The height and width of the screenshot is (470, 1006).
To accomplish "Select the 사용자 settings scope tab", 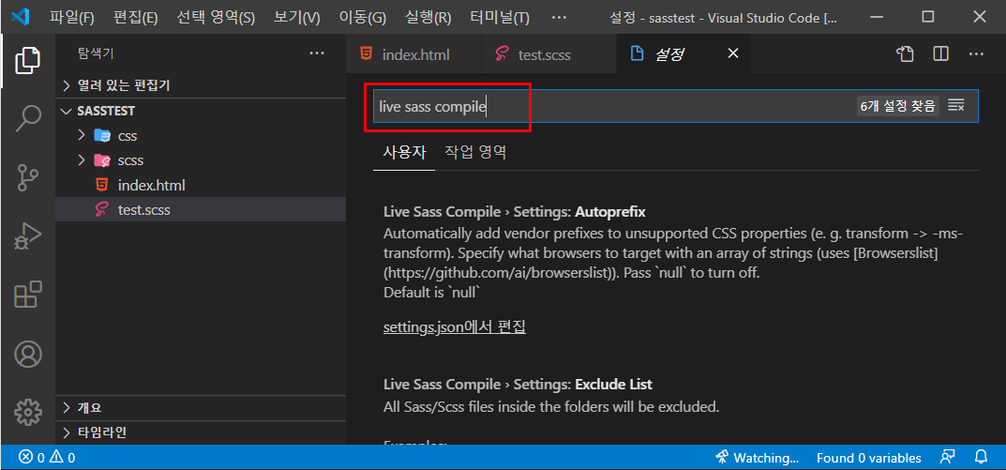I will [x=404, y=153].
